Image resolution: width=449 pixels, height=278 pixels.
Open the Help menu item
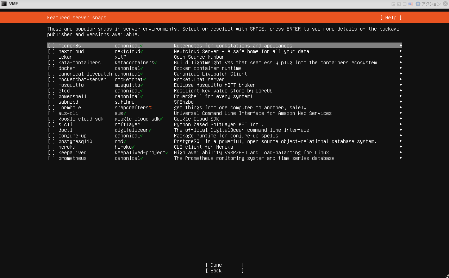(391, 17)
